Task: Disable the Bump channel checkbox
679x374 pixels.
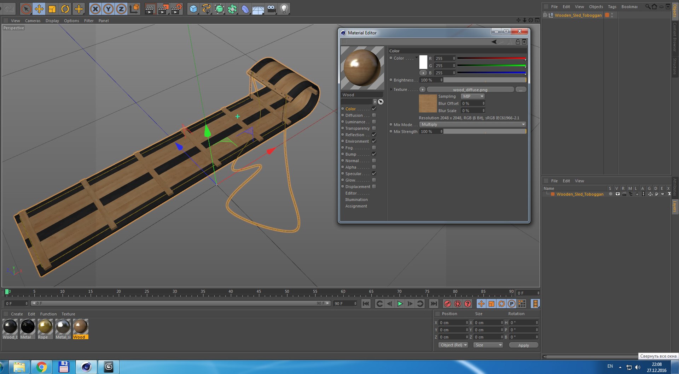Action: point(374,154)
